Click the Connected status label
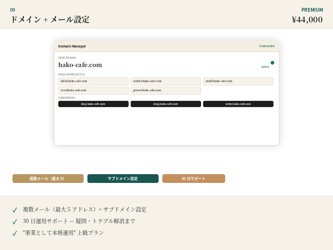 (x=267, y=46)
